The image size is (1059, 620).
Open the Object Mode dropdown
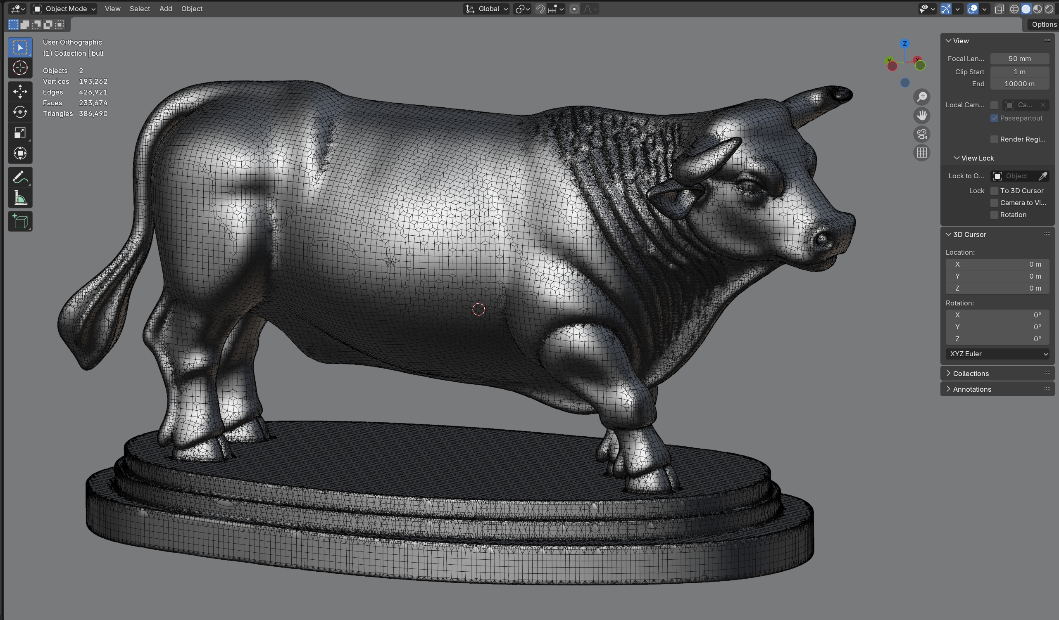pos(64,8)
